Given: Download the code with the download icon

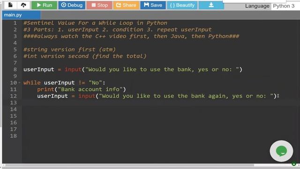Looking at the screenshot, I should [x=211, y=5].
